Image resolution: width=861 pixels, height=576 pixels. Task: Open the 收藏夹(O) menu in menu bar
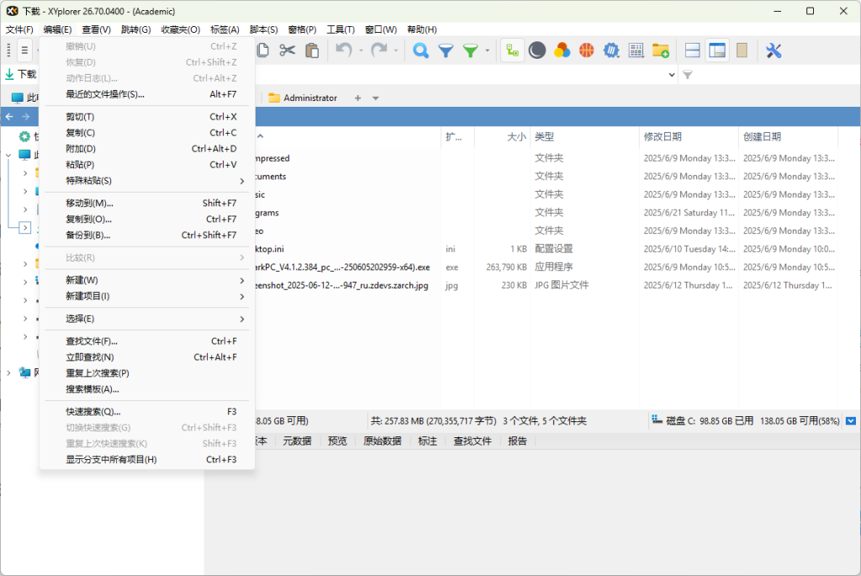coord(181,29)
